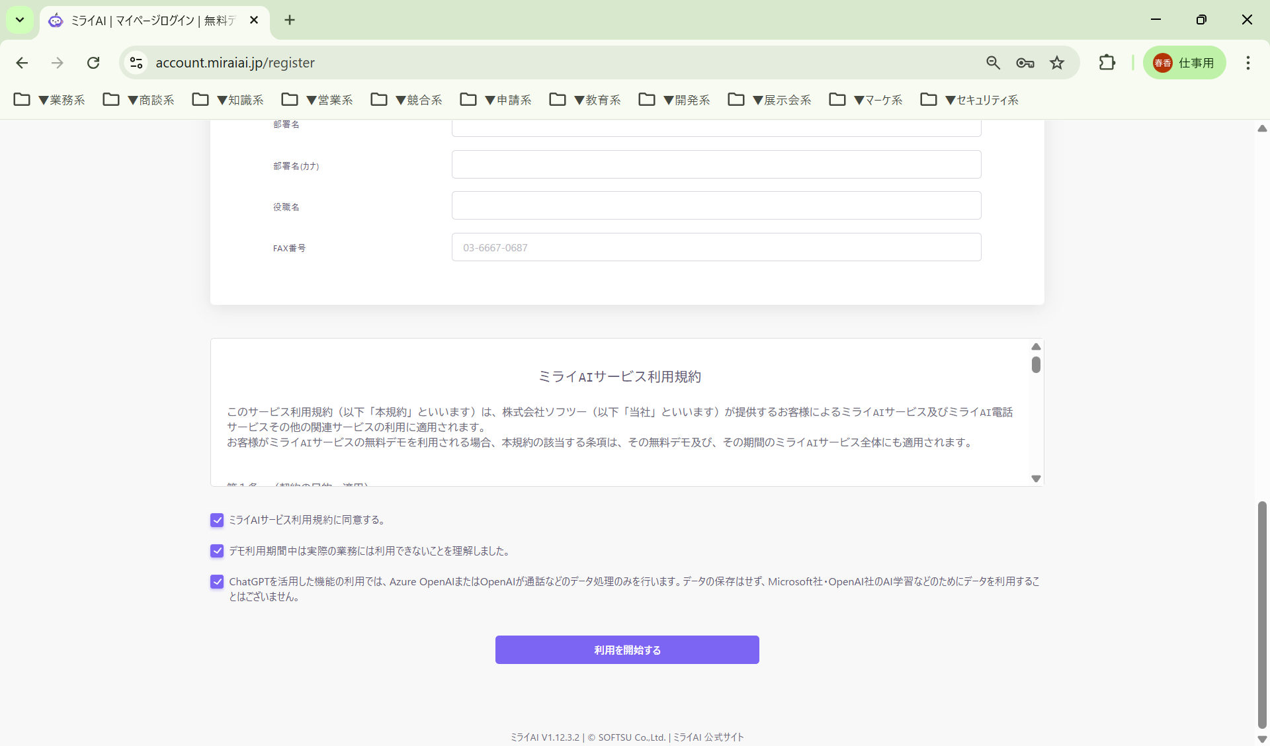Click the 部署名 input field at top

[716, 128]
